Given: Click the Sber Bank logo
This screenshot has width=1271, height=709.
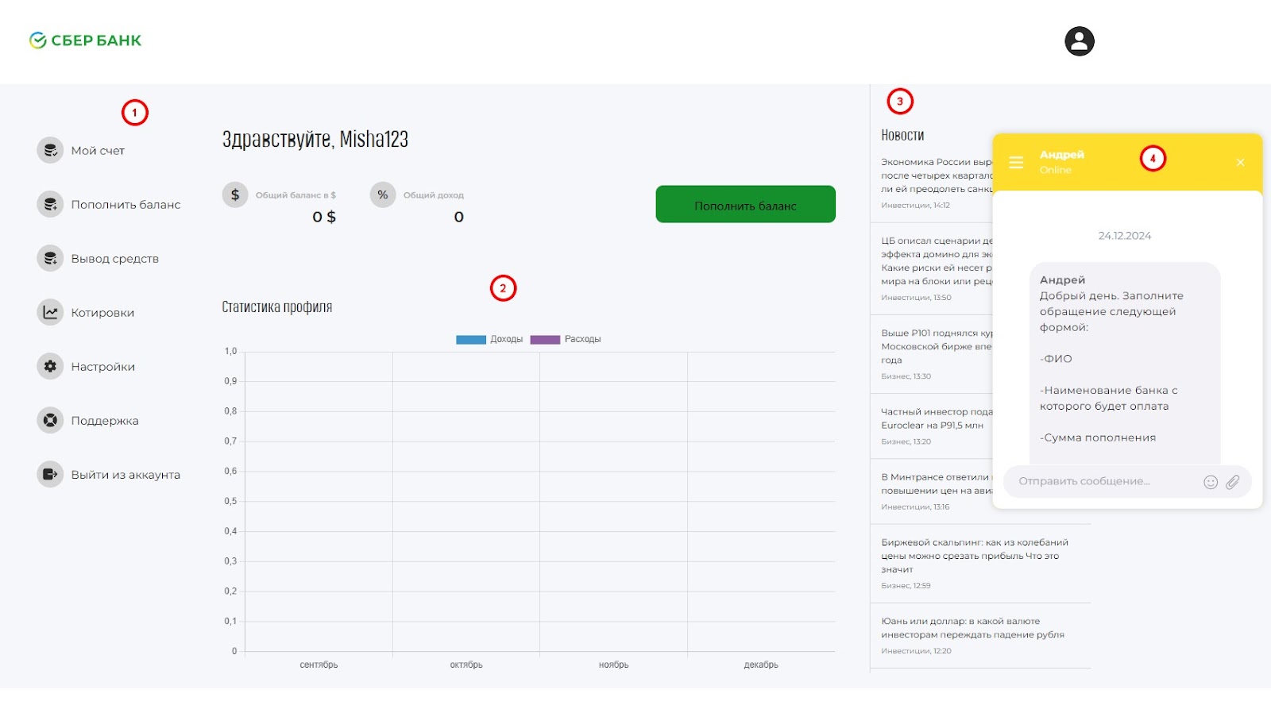Looking at the screenshot, I should 85,40.
